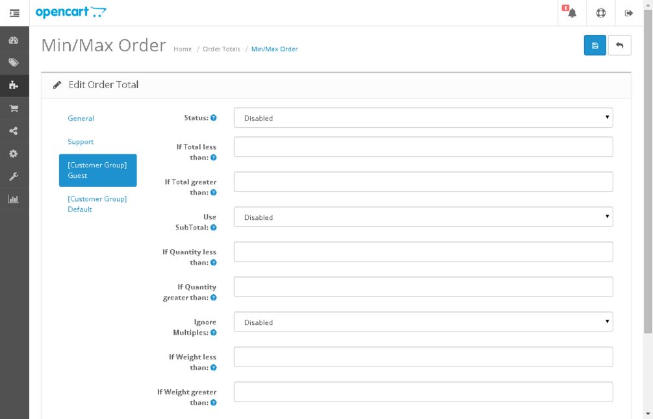The height and width of the screenshot is (419, 653).
Task: Click inside the If Total less than field
Action: tap(423, 147)
